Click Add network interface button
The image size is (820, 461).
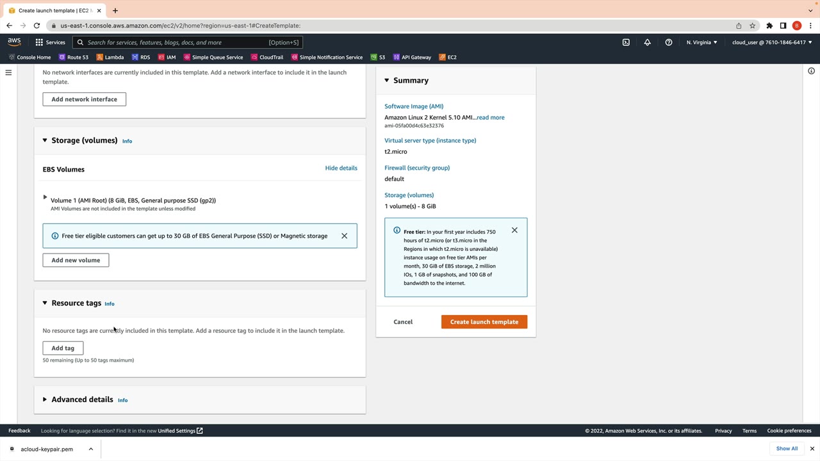85,99
